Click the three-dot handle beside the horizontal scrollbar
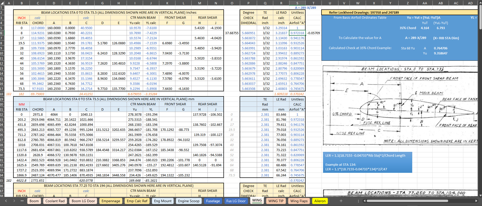 pos(358,201)
